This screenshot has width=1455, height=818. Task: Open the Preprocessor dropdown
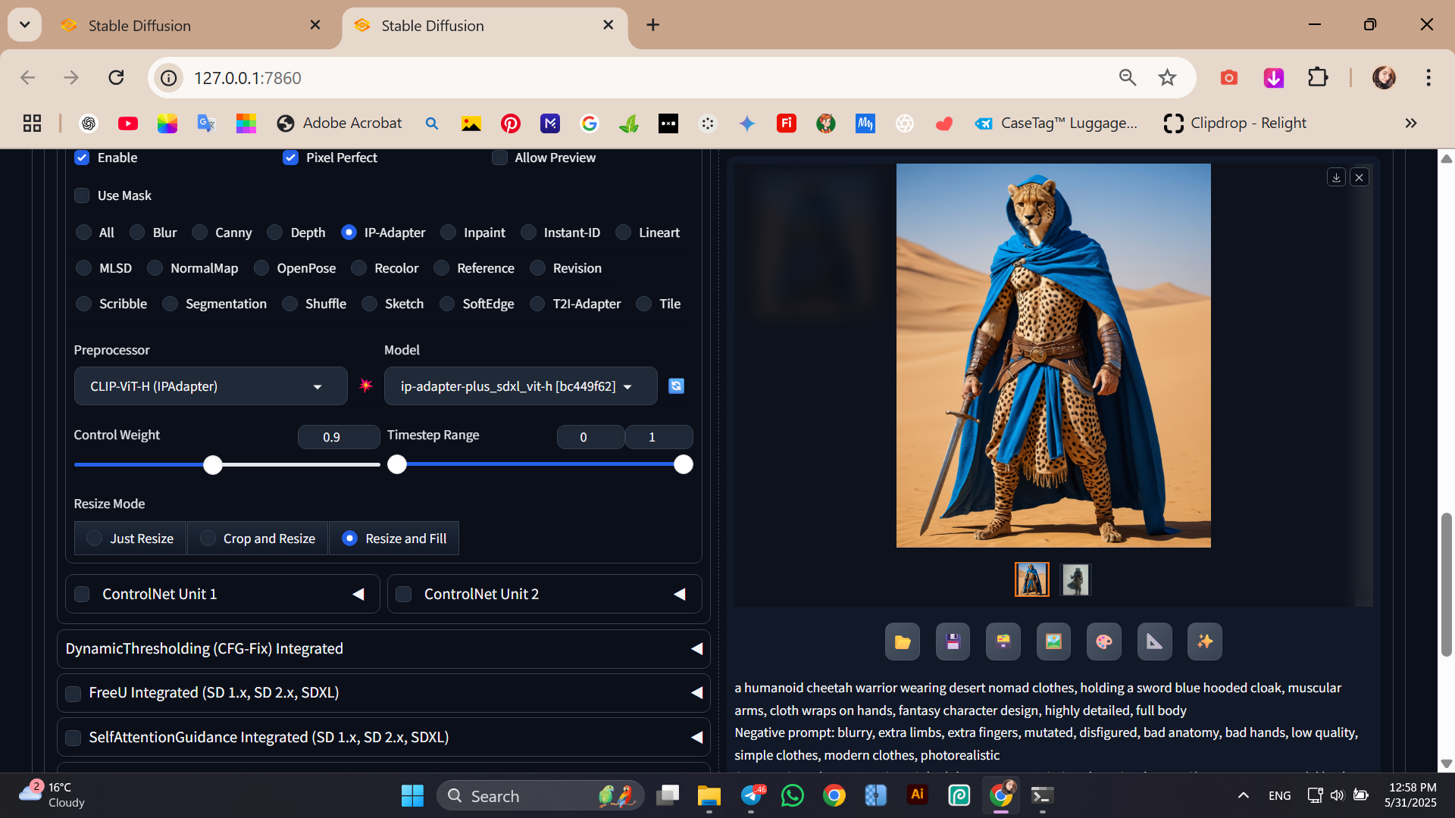point(210,386)
